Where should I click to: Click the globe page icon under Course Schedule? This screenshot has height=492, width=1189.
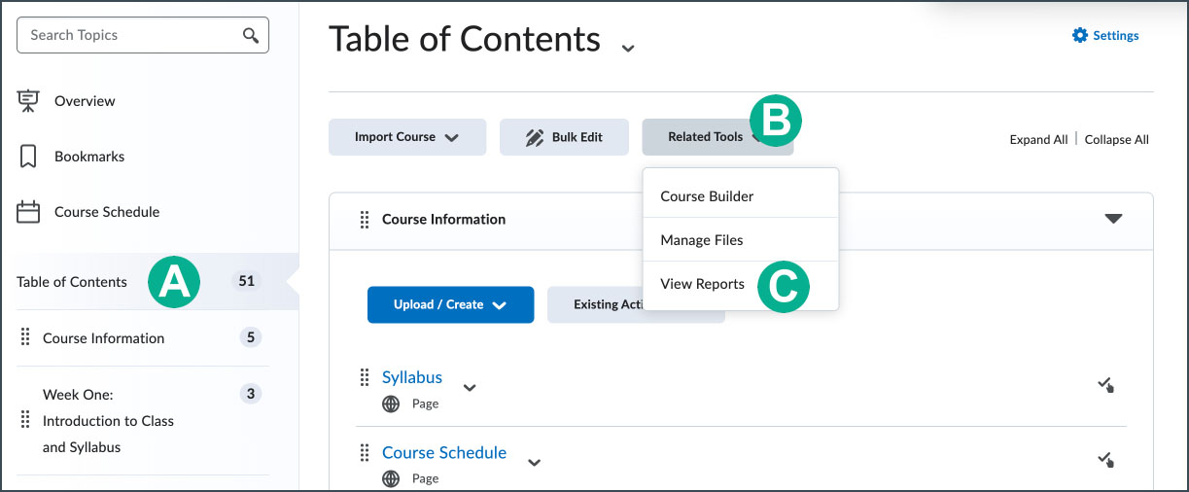pos(391,478)
